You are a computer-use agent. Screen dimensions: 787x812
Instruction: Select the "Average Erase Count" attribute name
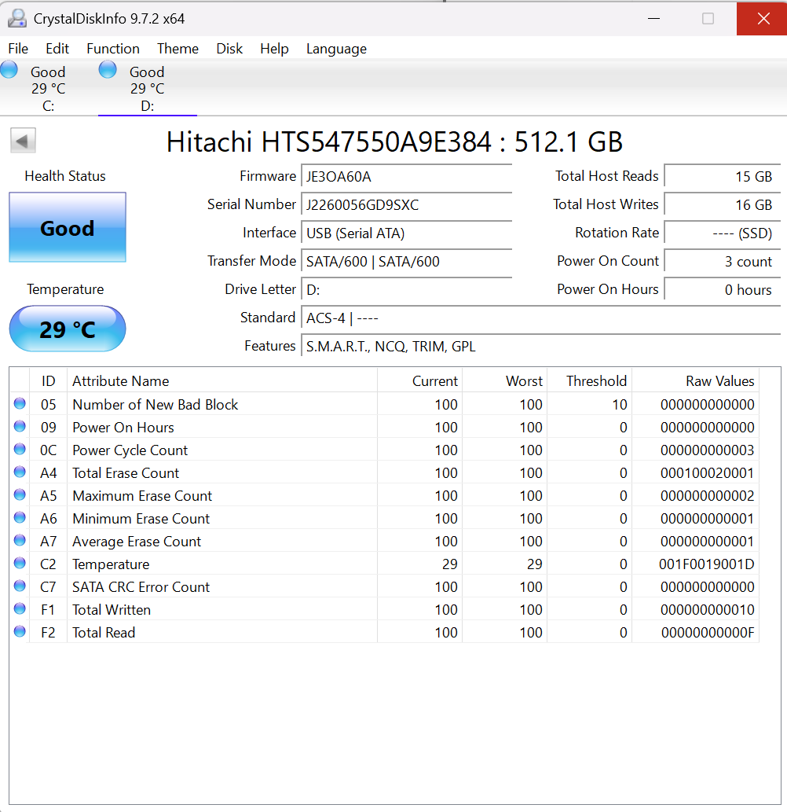137,541
